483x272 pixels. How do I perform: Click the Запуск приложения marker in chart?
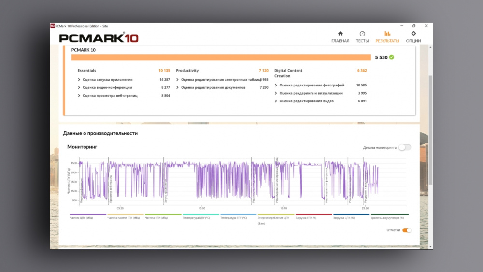pyautogui.click(x=165, y=190)
